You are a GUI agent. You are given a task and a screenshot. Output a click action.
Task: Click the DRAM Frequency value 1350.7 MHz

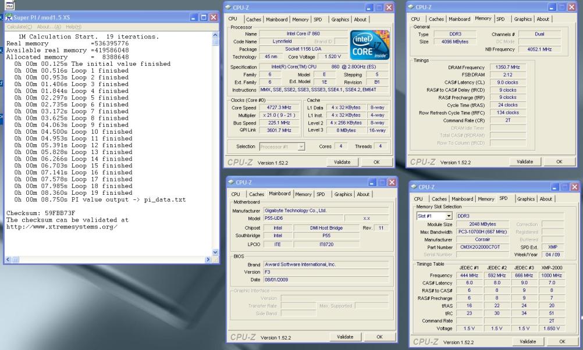(507, 67)
